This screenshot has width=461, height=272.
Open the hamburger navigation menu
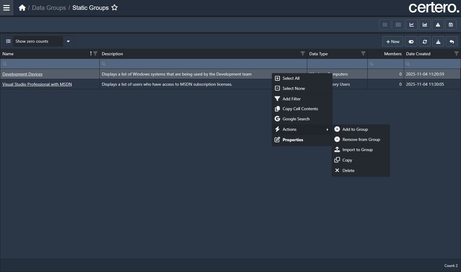6,8
